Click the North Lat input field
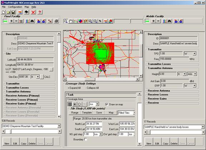 coord(94,124)
